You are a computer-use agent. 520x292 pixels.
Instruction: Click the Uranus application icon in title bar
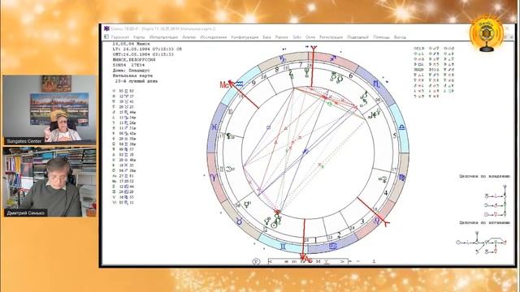pyautogui.click(x=106, y=29)
